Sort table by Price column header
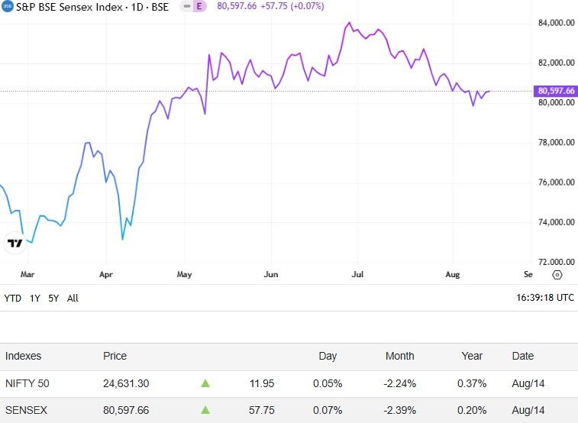The height and width of the screenshot is (423, 578). click(115, 356)
